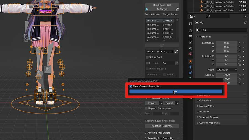Screen dimensions: 249x140
Task: Open rotation Mode XYZ Euler dropdown
Action: coord(226,70)
